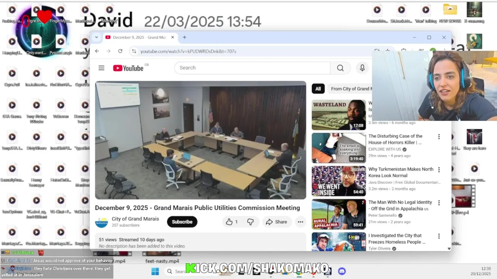Click the YouTube logo to go home
497x279 pixels.
tap(129, 68)
